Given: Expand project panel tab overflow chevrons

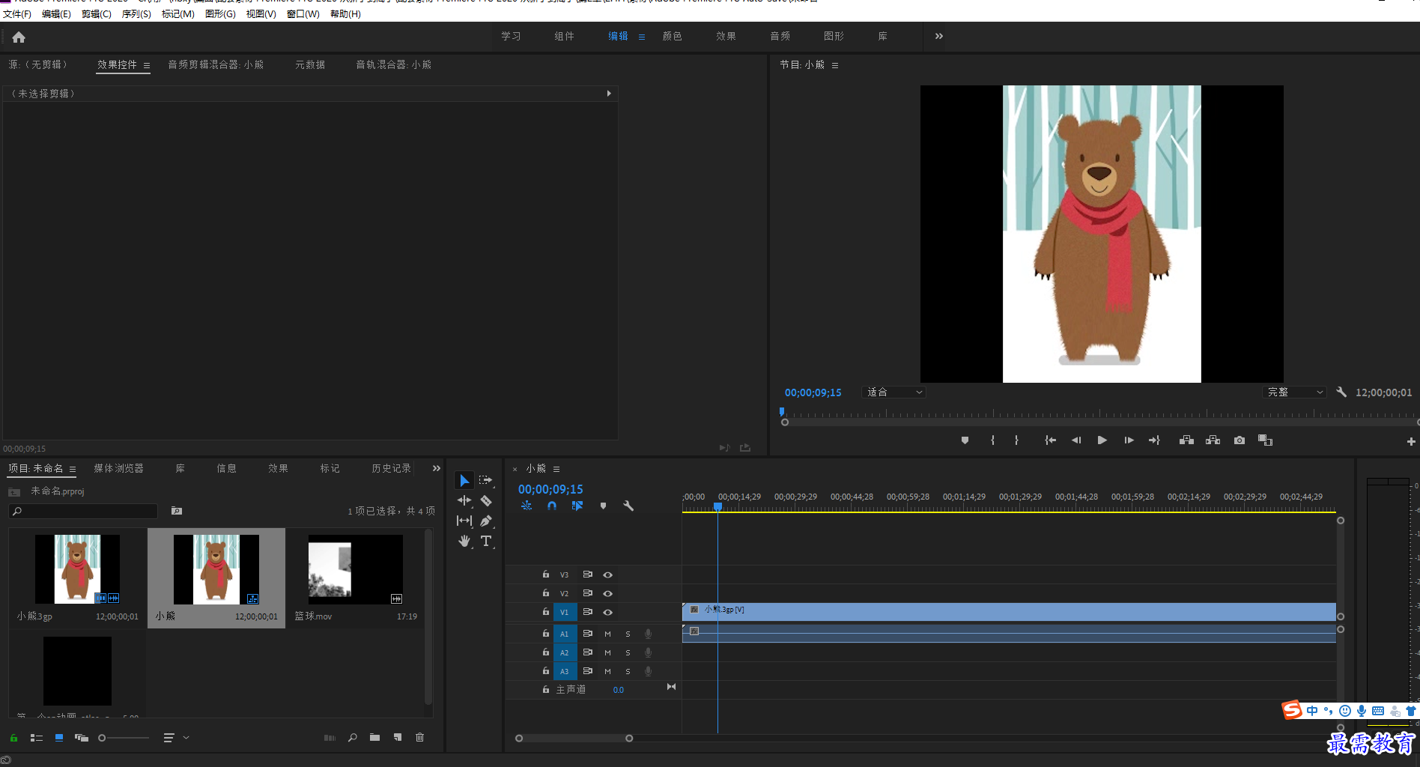Looking at the screenshot, I should tap(437, 468).
